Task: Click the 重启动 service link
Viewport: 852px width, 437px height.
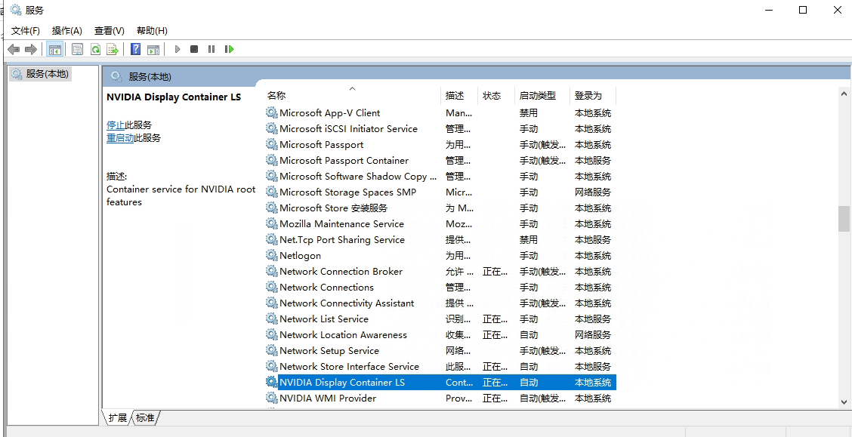Action: pyautogui.click(x=120, y=138)
